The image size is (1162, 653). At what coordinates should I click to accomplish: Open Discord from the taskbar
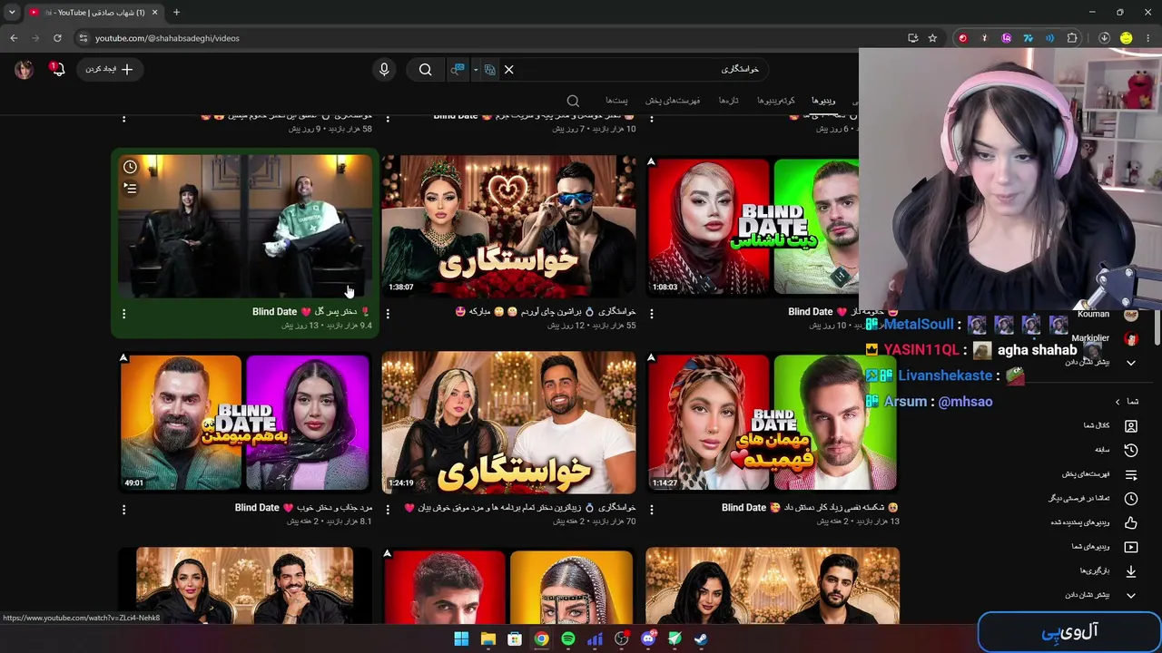click(648, 639)
